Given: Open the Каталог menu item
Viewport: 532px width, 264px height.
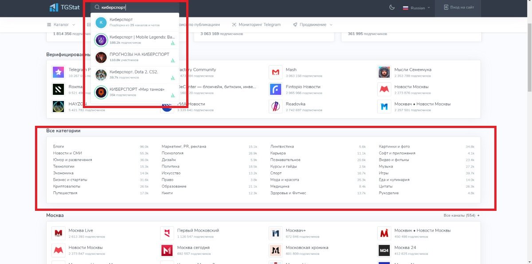Looking at the screenshot, I should click(x=61, y=25).
